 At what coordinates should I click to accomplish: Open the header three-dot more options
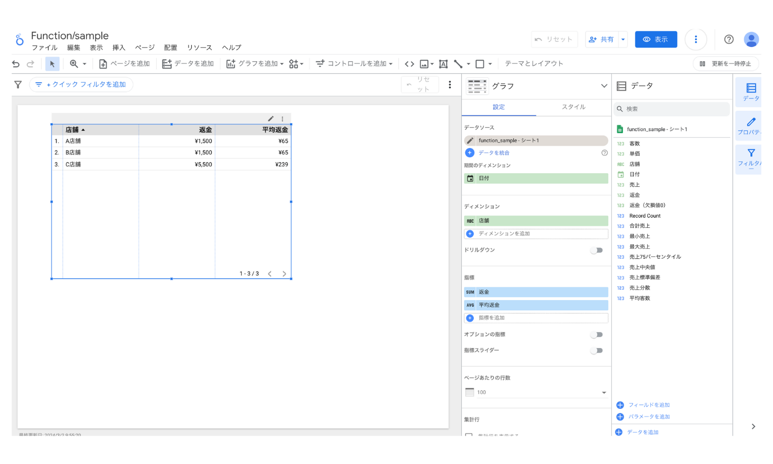coord(696,39)
